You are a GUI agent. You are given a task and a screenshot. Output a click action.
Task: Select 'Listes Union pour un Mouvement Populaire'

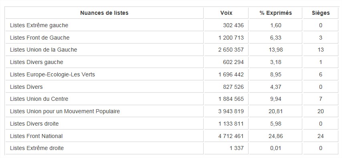(x=65, y=111)
